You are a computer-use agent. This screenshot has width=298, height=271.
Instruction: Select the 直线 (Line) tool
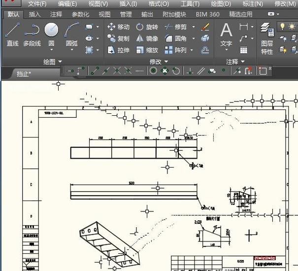(12, 35)
